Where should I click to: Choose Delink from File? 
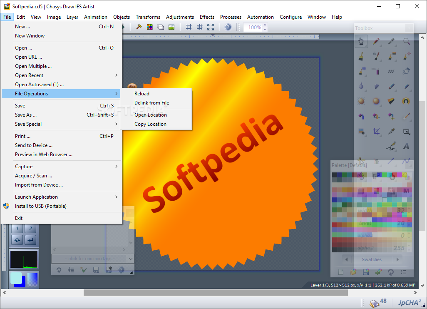[x=156, y=103]
